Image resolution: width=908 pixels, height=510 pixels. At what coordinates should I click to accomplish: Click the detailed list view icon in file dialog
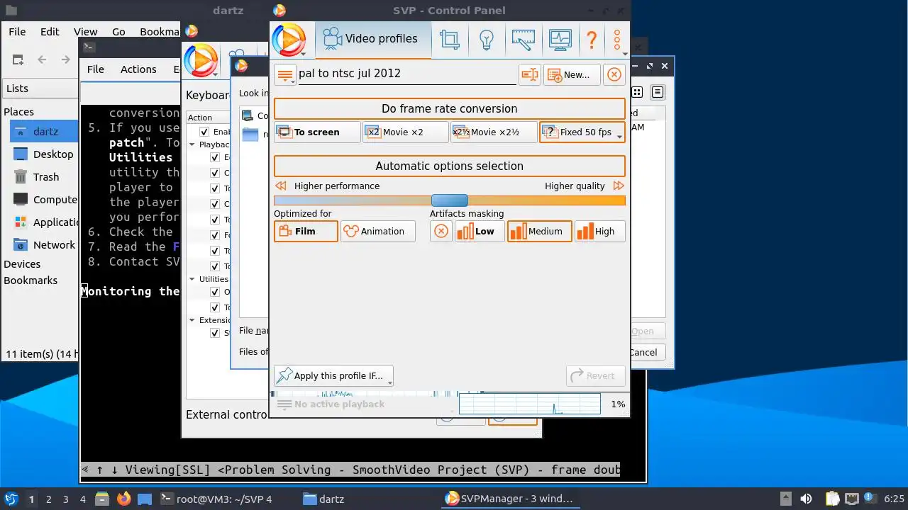658,92
